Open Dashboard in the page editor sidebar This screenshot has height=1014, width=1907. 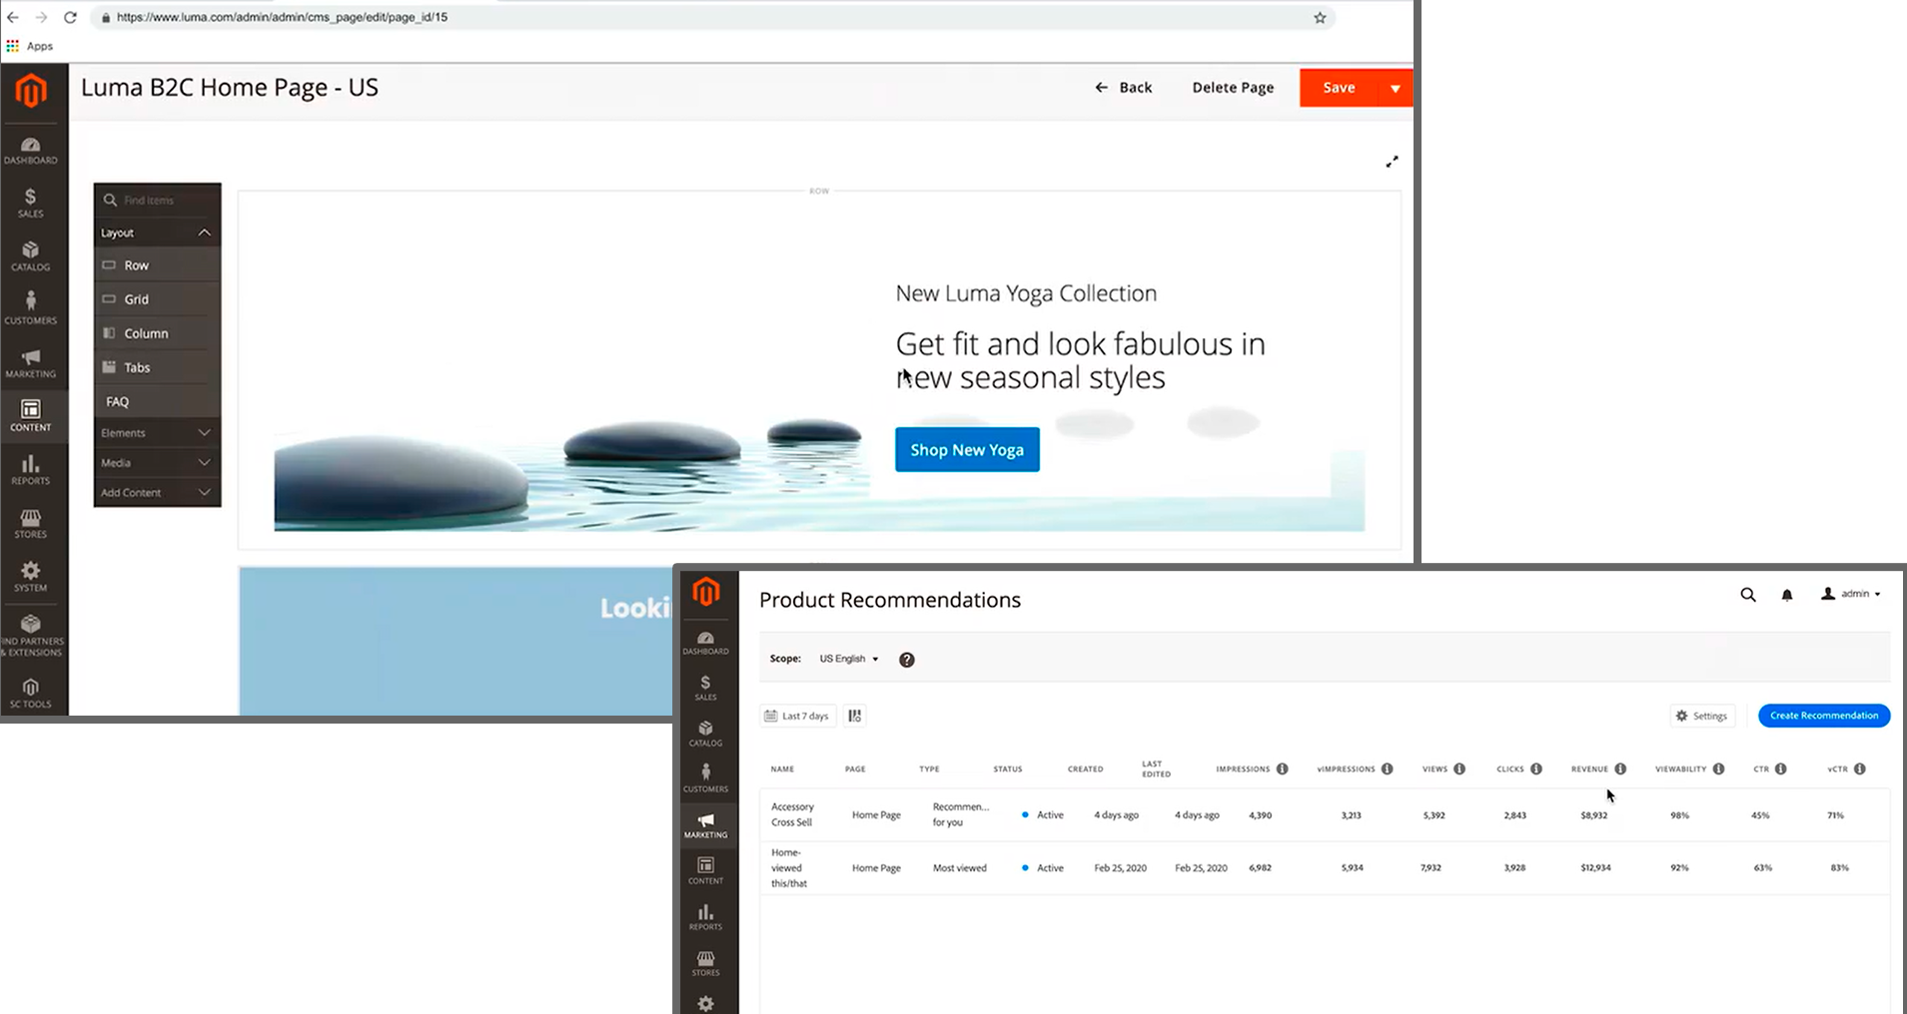[30, 151]
